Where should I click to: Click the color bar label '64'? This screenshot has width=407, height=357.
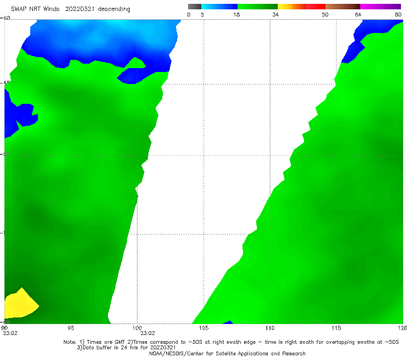pyautogui.click(x=358, y=15)
